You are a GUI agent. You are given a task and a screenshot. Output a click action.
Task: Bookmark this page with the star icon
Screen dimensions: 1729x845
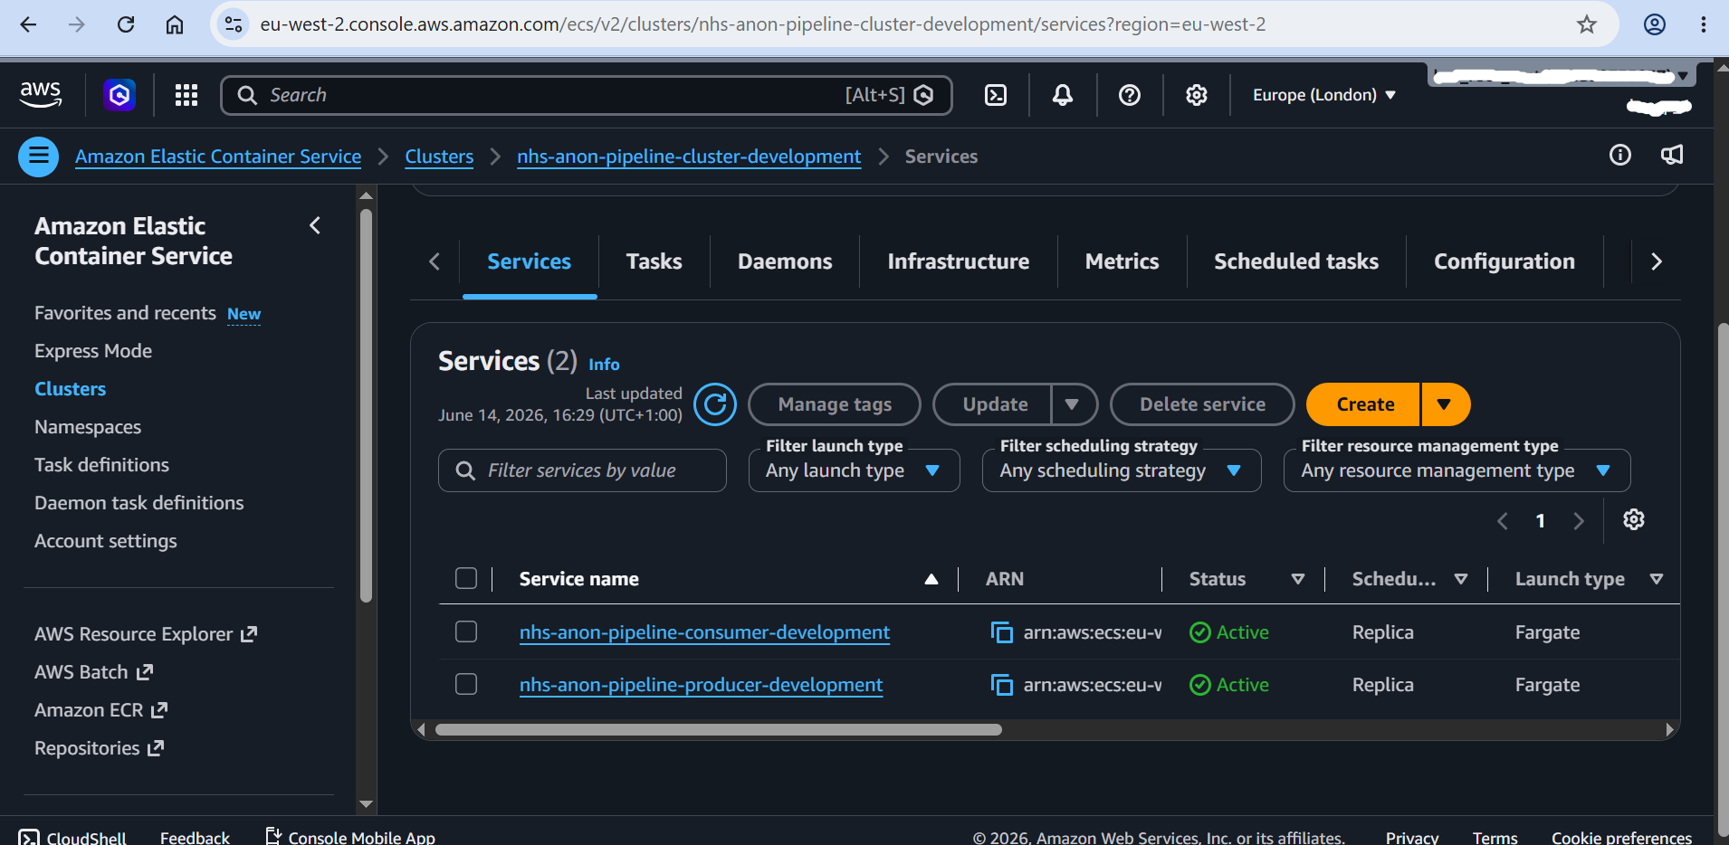[x=1587, y=24]
